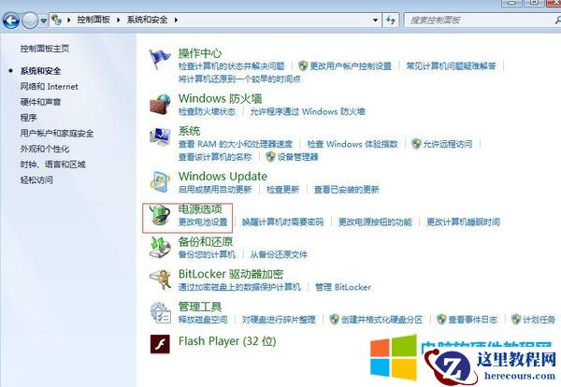Open the Windows Update heading
Screen dimensions: 561x387
coord(223,177)
